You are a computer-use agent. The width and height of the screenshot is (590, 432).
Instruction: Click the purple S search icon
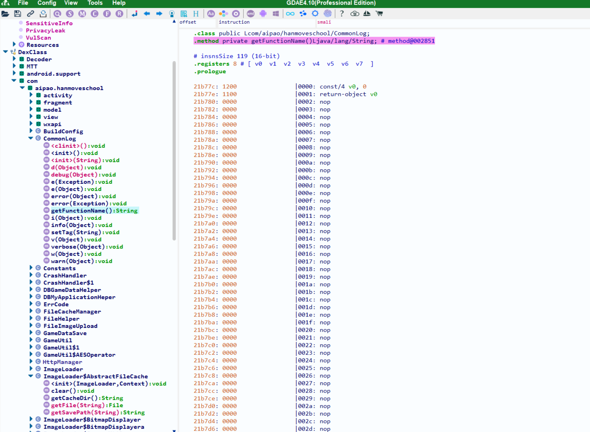pyautogui.click(x=70, y=14)
